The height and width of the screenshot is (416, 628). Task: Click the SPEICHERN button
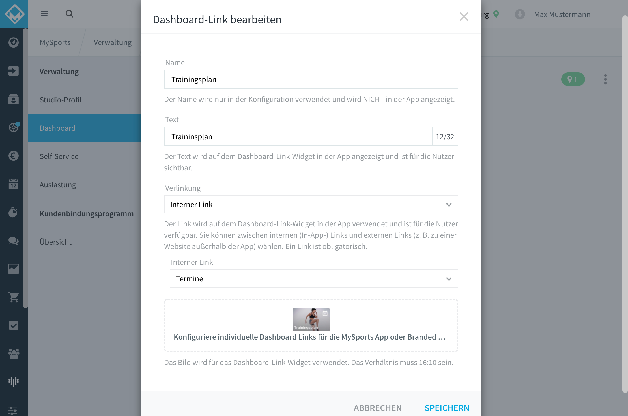(447, 408)
